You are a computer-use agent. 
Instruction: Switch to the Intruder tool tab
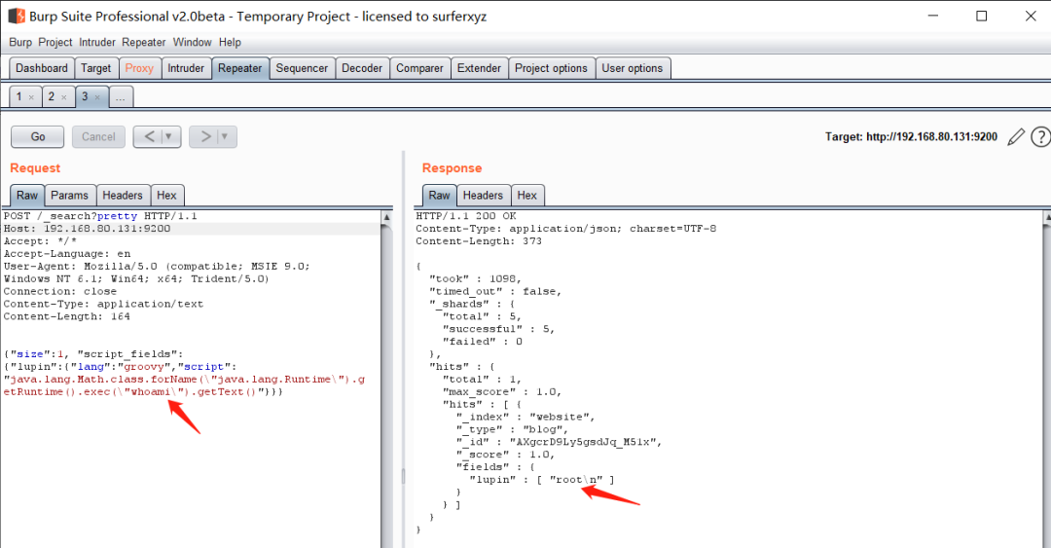tap(186, 68)
